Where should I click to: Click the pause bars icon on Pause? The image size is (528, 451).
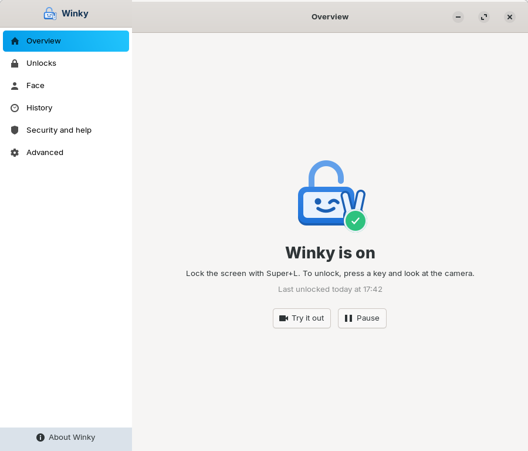click(x=348, y=318)
